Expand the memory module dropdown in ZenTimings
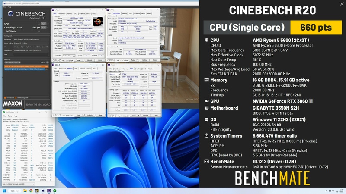Viewport: 346px width, 194px height. click(x=19, y=184)
